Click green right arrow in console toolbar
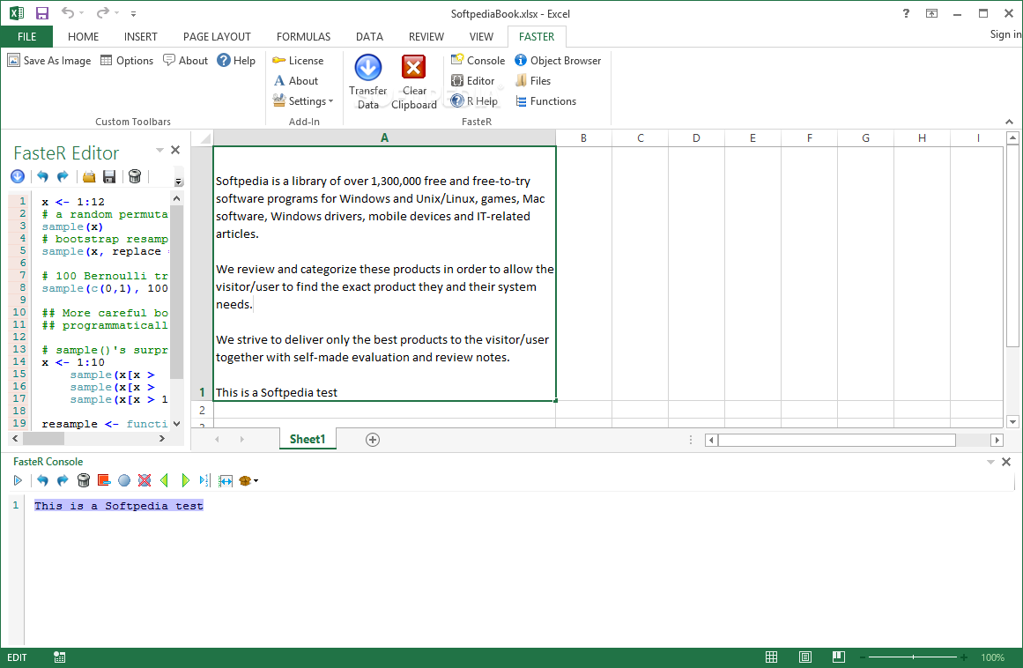The height and width of the screenshot is (668, 1023). (185, 481)
